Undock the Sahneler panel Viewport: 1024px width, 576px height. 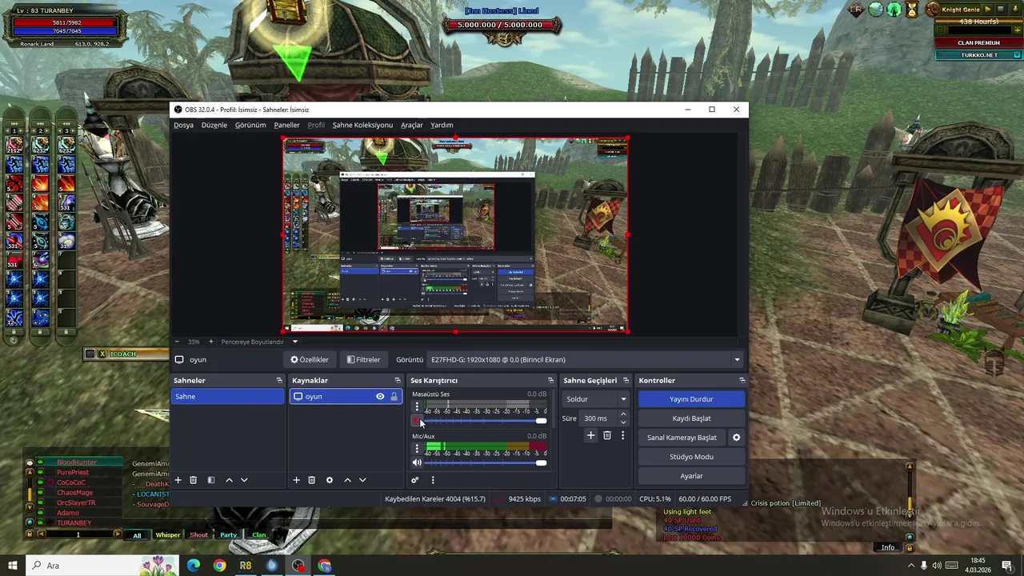[279, 380]
